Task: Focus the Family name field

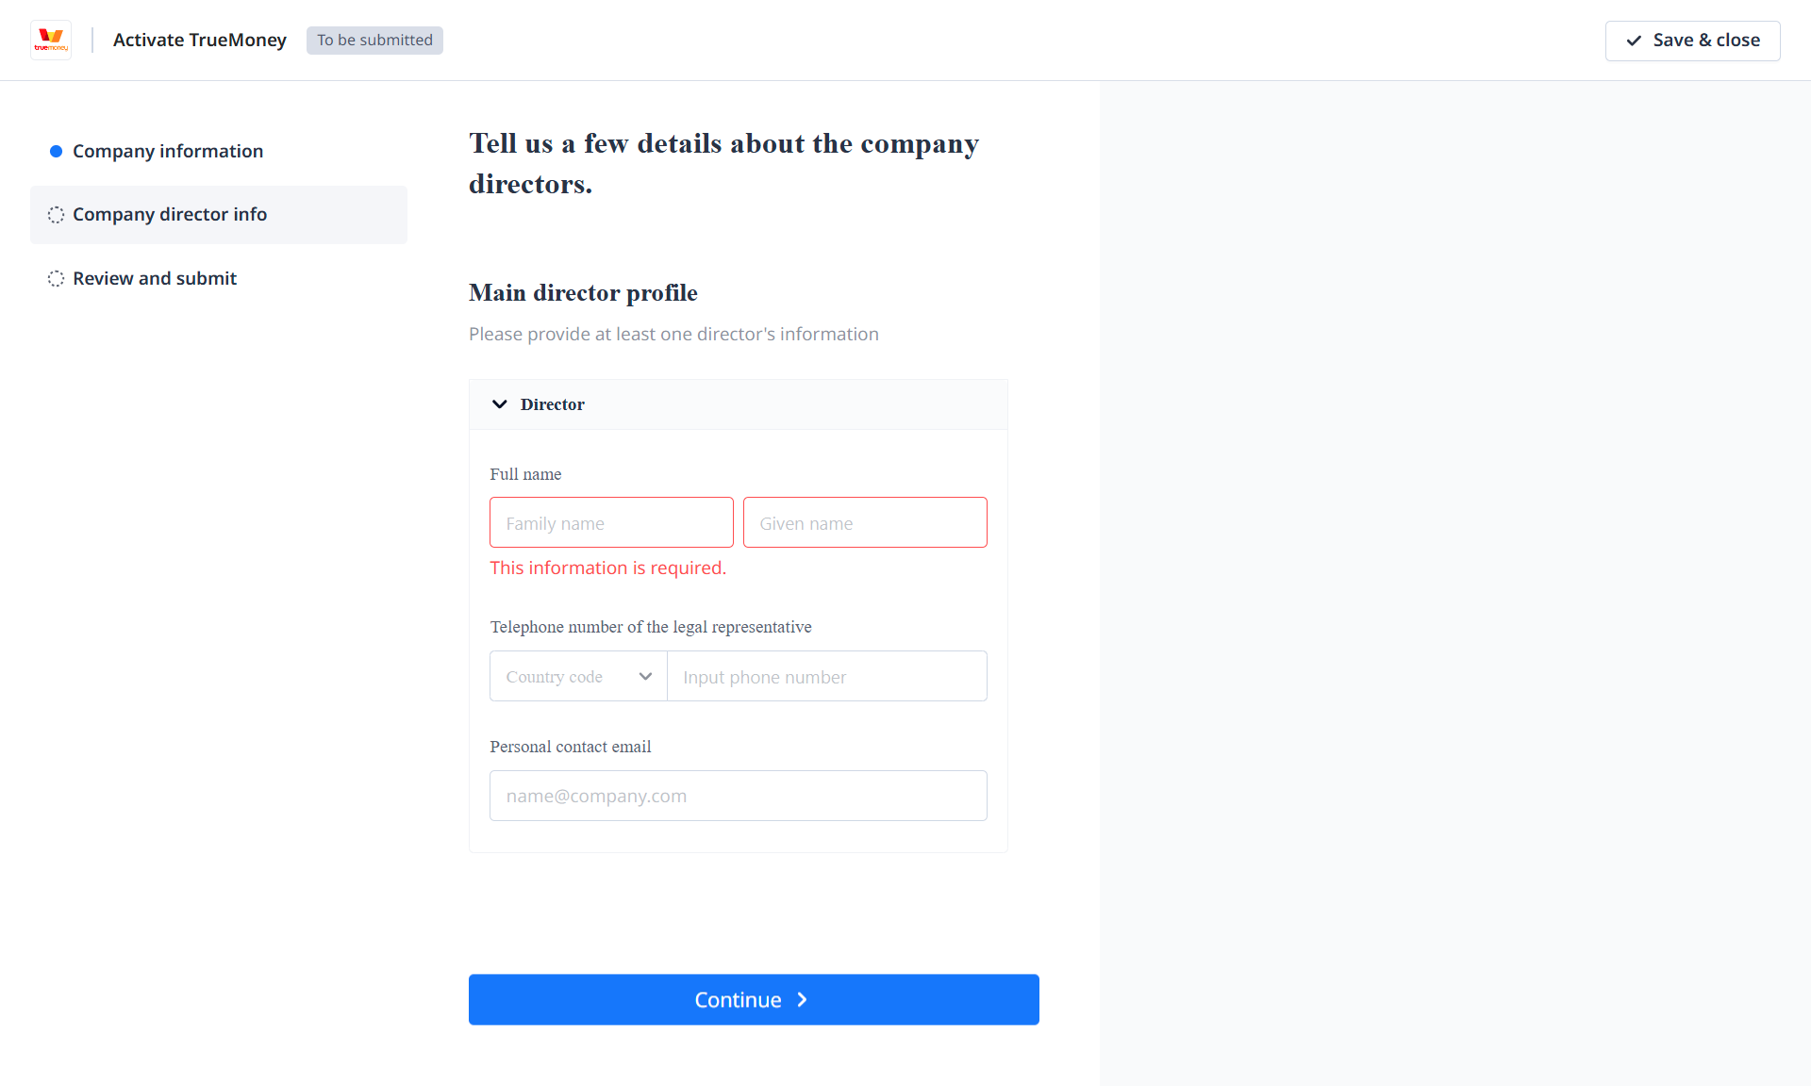Action: (x=611, y=523)
